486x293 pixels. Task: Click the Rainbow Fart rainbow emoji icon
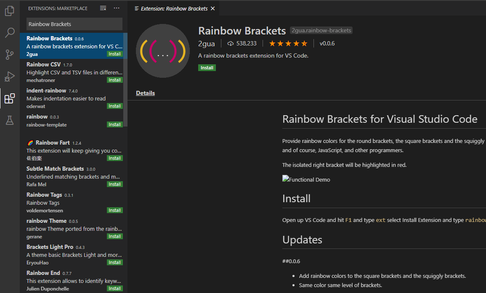30,143
